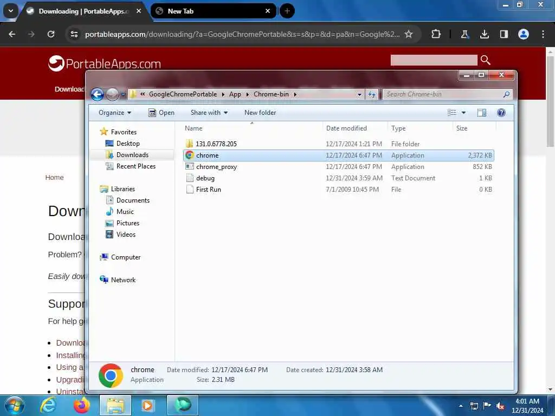The image size is (555, 416).
Task: Select the debug text document
Action: coord(338,178)
